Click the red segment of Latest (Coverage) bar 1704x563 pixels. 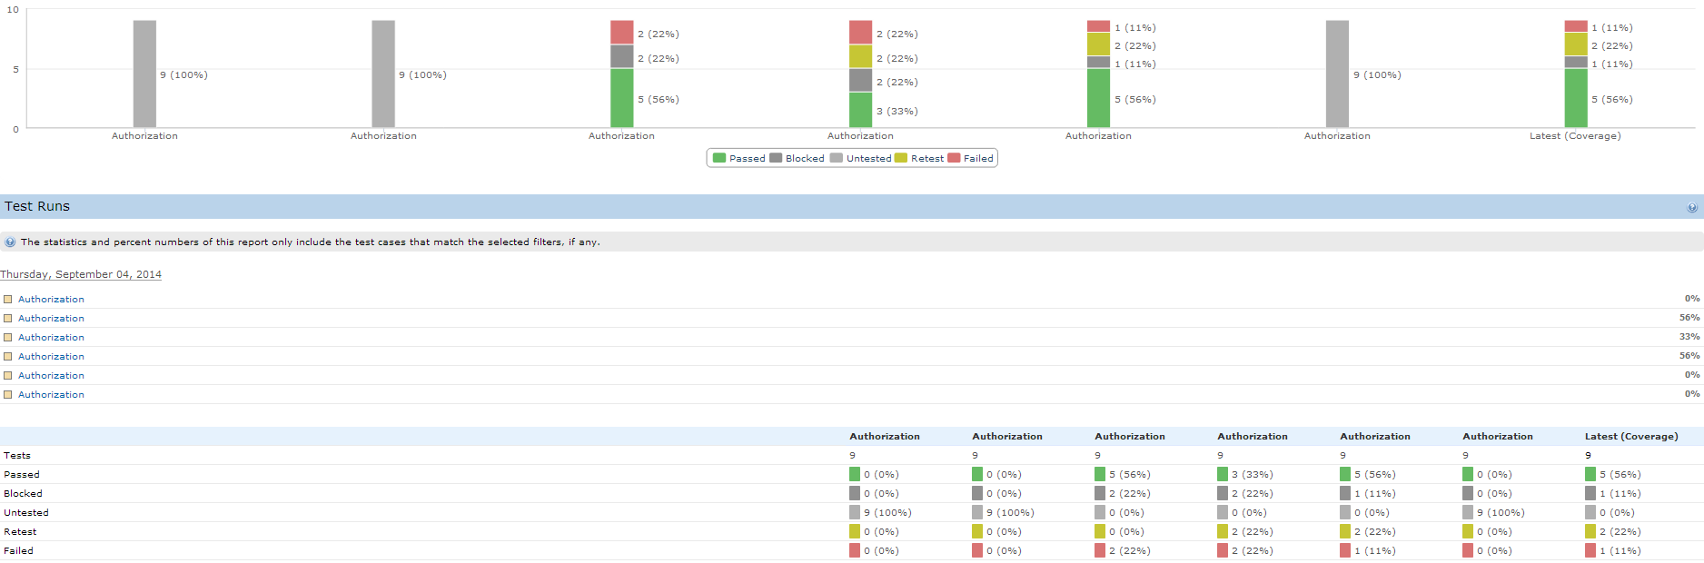1576,26
